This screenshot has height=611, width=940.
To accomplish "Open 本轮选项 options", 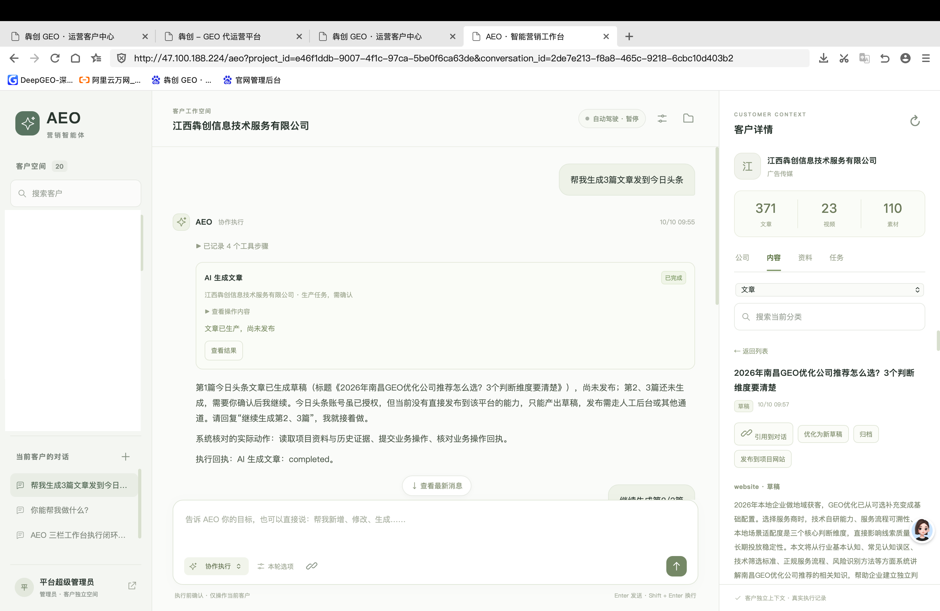I will tap(276, 566).
